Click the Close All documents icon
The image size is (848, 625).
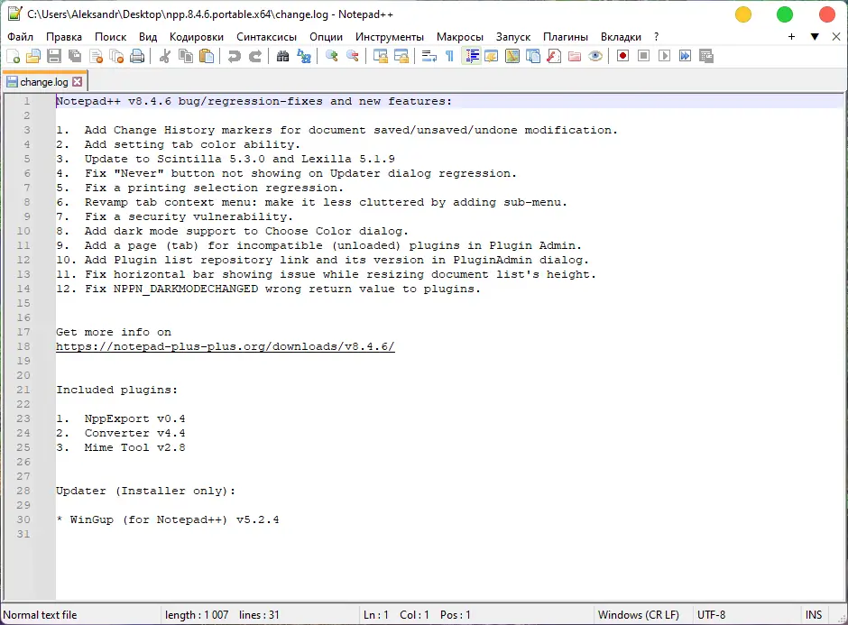116,56
